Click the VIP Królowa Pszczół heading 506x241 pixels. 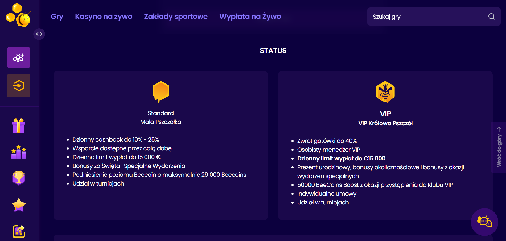(x=385, y=123)
